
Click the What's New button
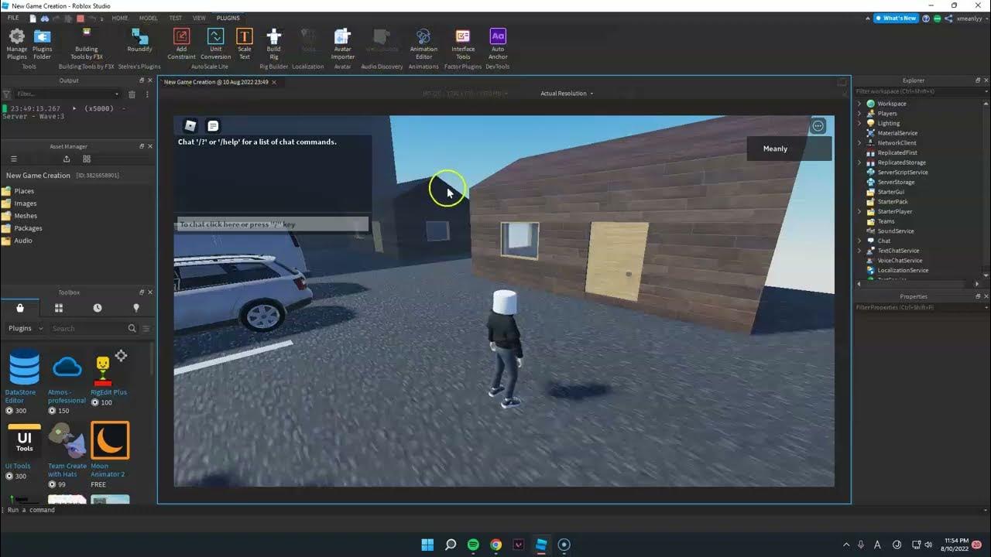pos(896,18)
